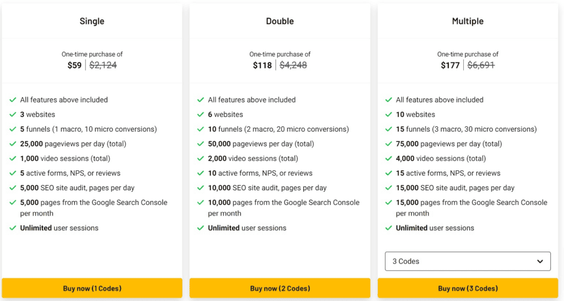Select the Double plan heading
This screenshot has width=564, height=301.
[x=280, y=21]
